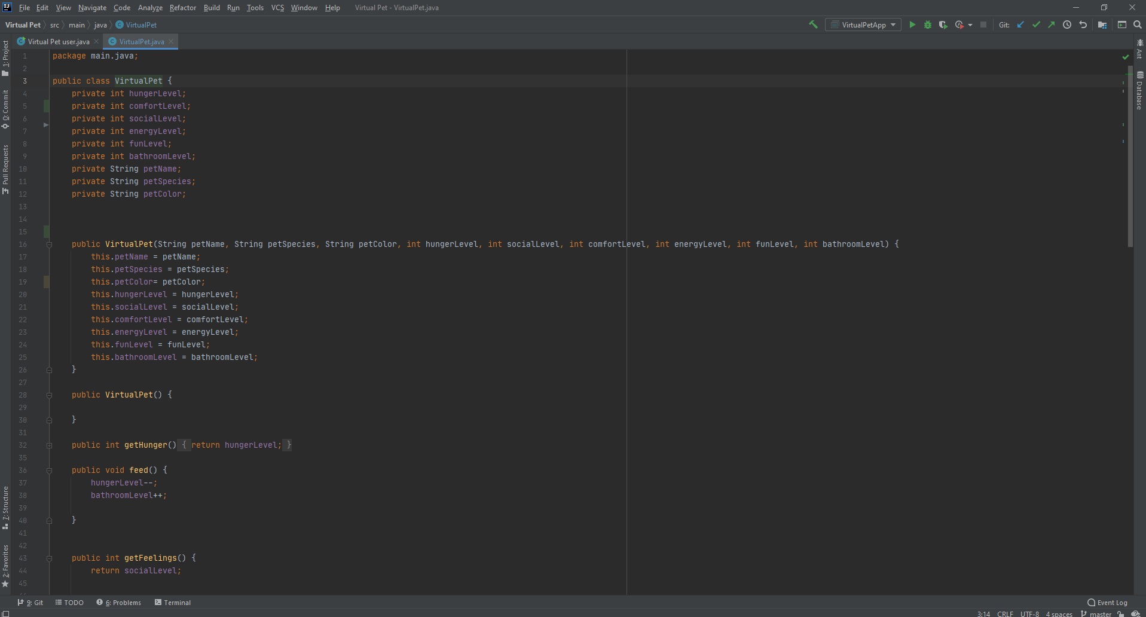Click the main breadcrumb
The image size is (1146, 617).
77,25
